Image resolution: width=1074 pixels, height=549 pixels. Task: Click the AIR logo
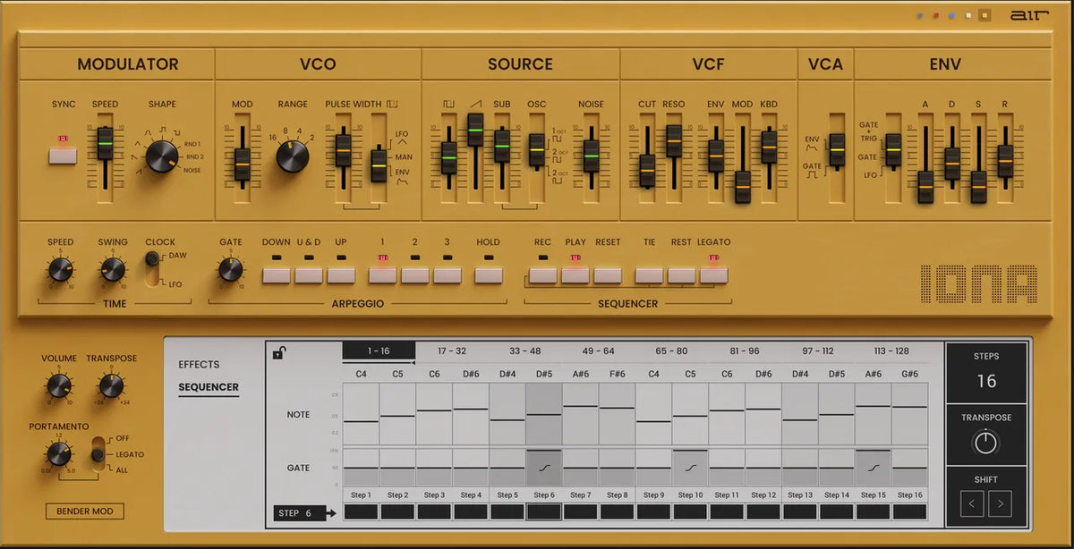tap(1024, 15)
